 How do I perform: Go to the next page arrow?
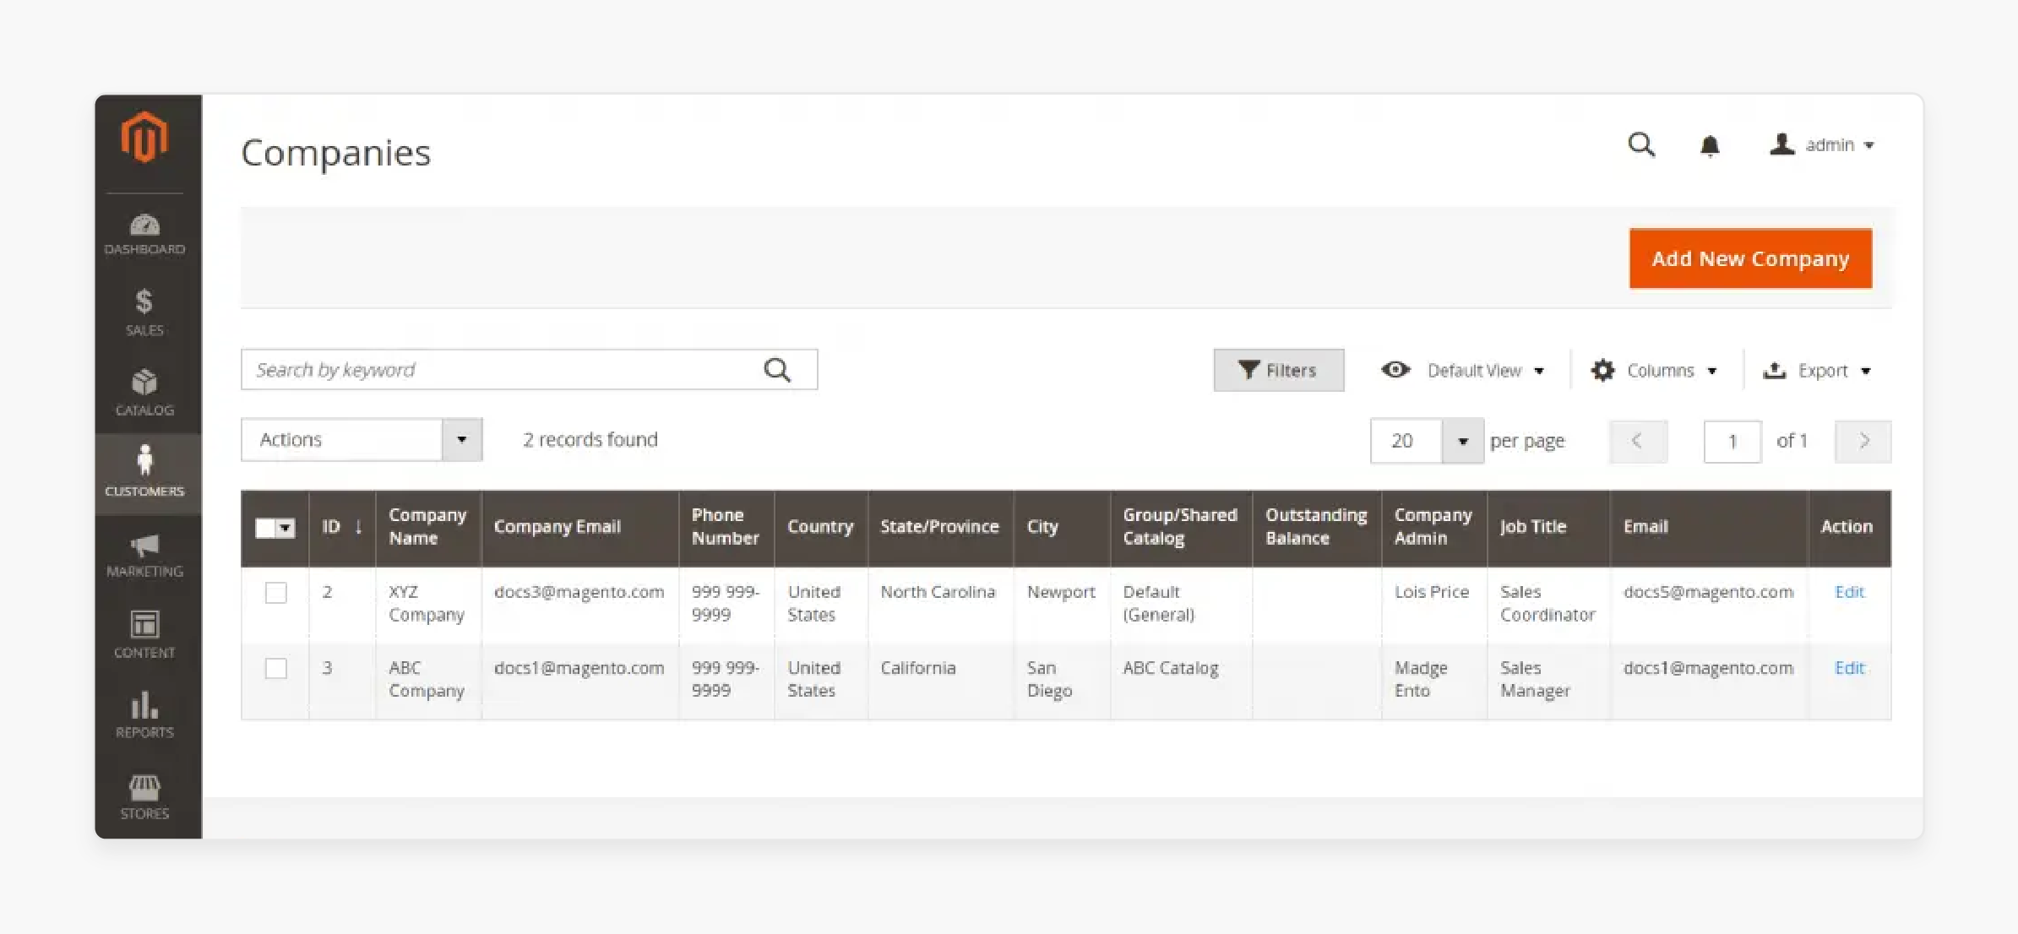[1863, 441]
